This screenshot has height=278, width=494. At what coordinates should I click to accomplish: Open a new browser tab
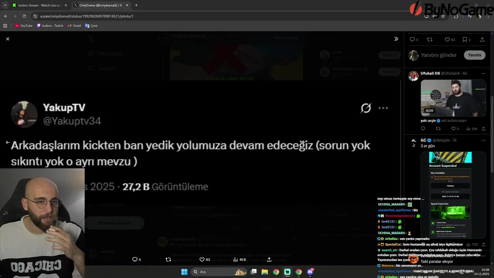(136, 5)
